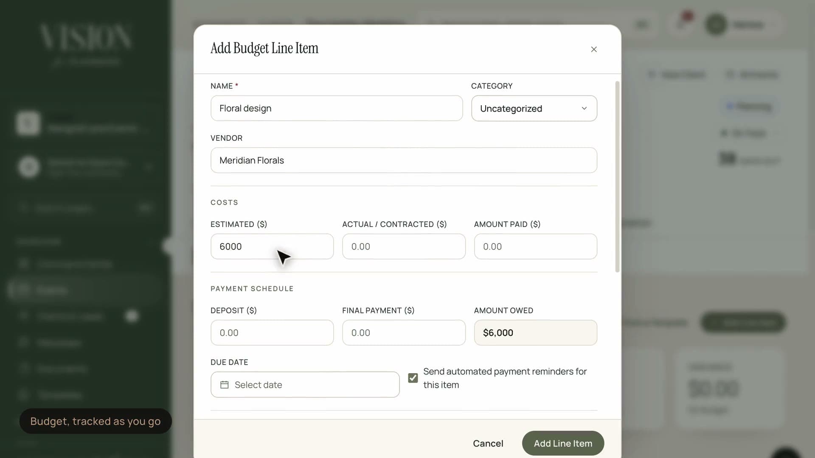
Task: Click the Amount Paid input field
Action: 536,246
